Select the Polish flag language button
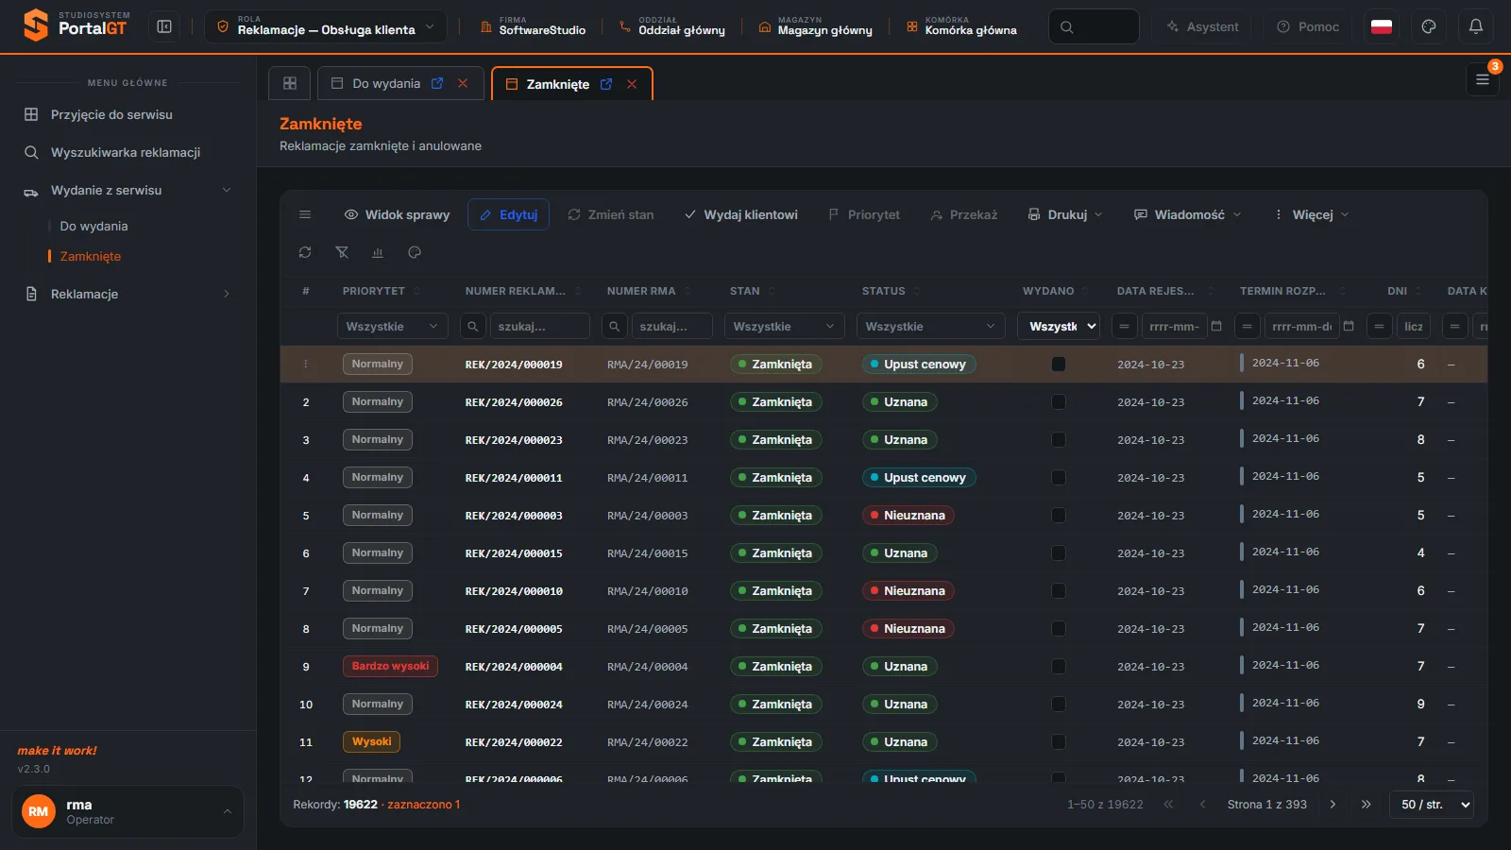 [x=1382, y=26]
